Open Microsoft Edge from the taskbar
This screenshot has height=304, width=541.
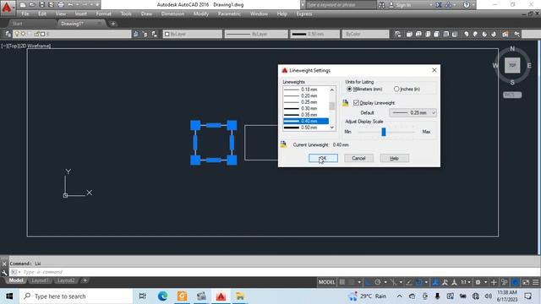tap(162, 296)
